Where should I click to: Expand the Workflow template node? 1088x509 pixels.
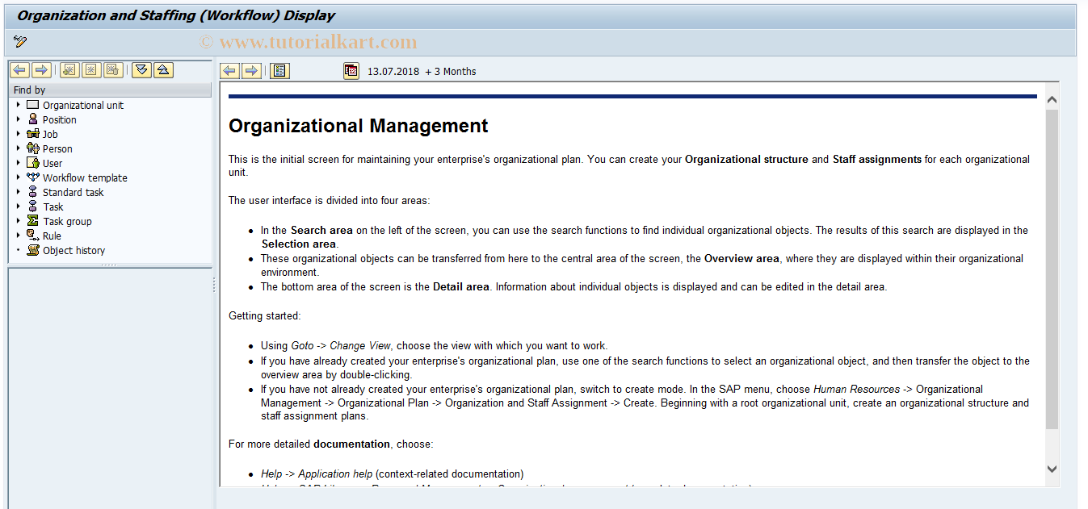19,177
